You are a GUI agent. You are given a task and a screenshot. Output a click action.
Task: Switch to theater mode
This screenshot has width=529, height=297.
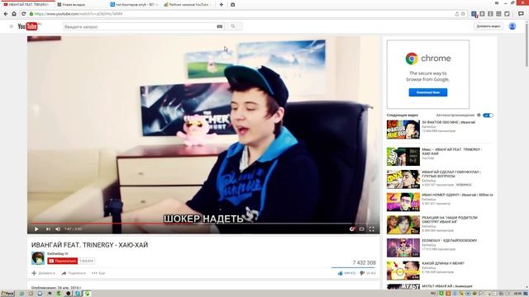pyautogui.click(x=362, y=229)
